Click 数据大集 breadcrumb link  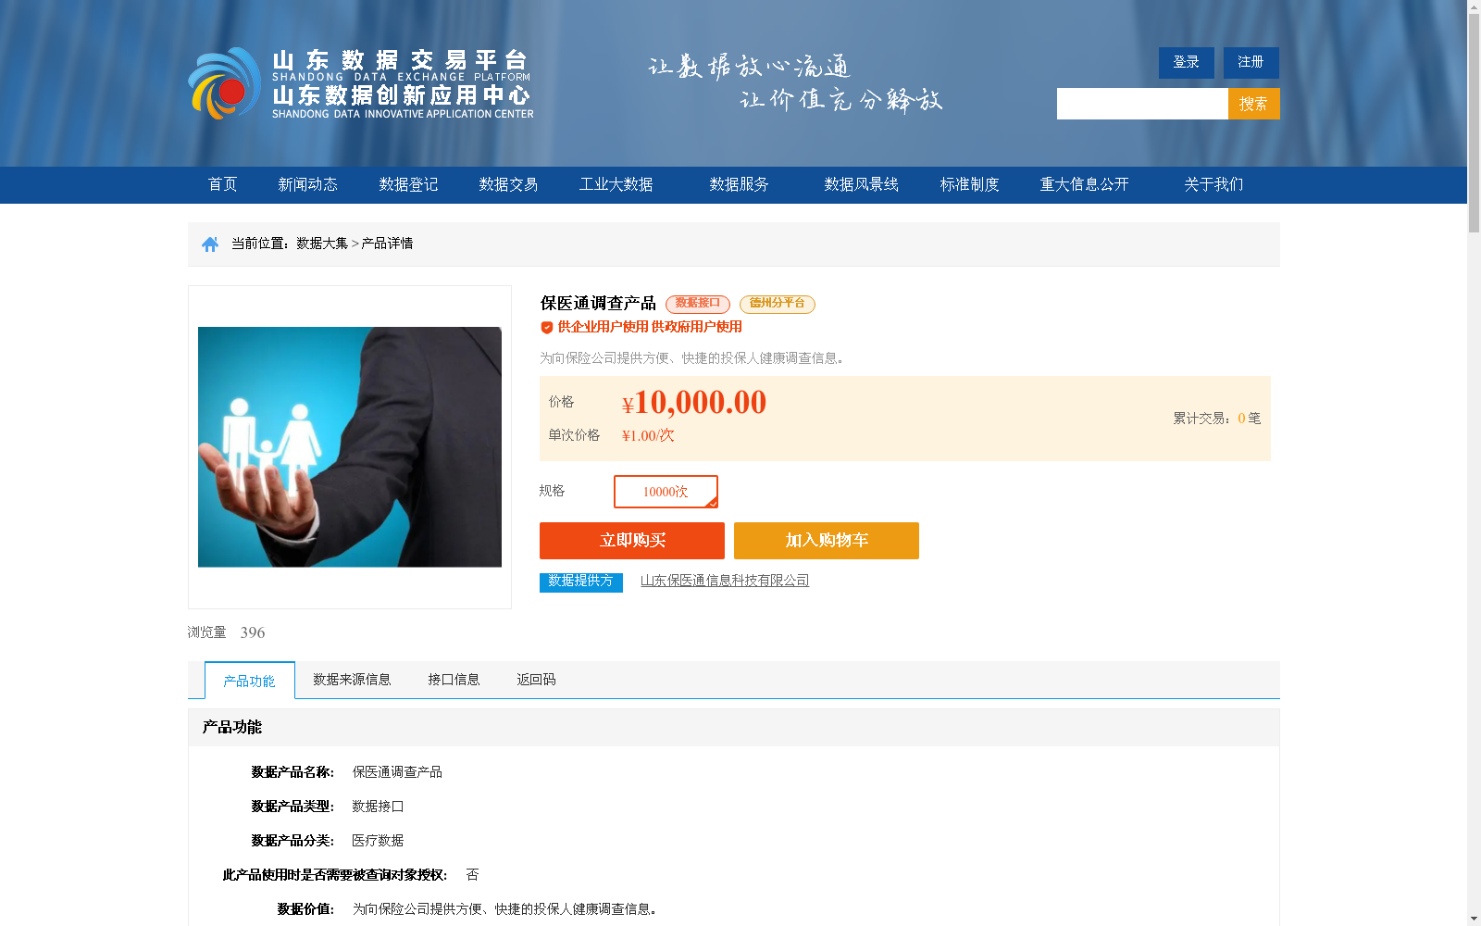pyautogui.click(x=322, y=244)
